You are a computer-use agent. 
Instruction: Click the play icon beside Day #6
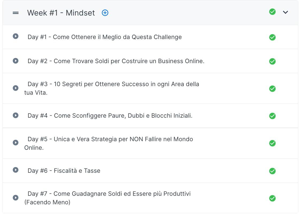(16, 170)
